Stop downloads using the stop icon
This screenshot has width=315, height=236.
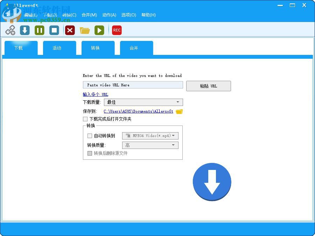pyautogui.click(x=54, y=30)
